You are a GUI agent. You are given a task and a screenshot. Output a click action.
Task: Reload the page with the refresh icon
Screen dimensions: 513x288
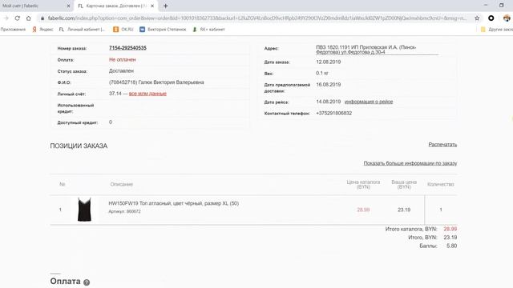18,18
